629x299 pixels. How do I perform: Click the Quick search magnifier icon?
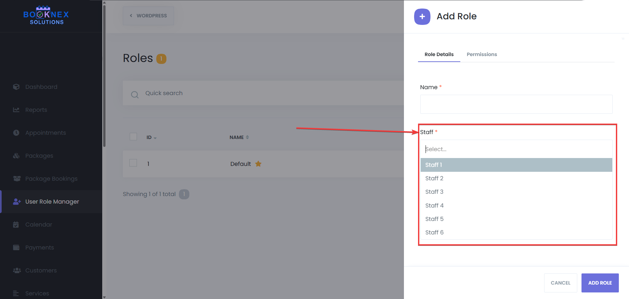[135, 95]
